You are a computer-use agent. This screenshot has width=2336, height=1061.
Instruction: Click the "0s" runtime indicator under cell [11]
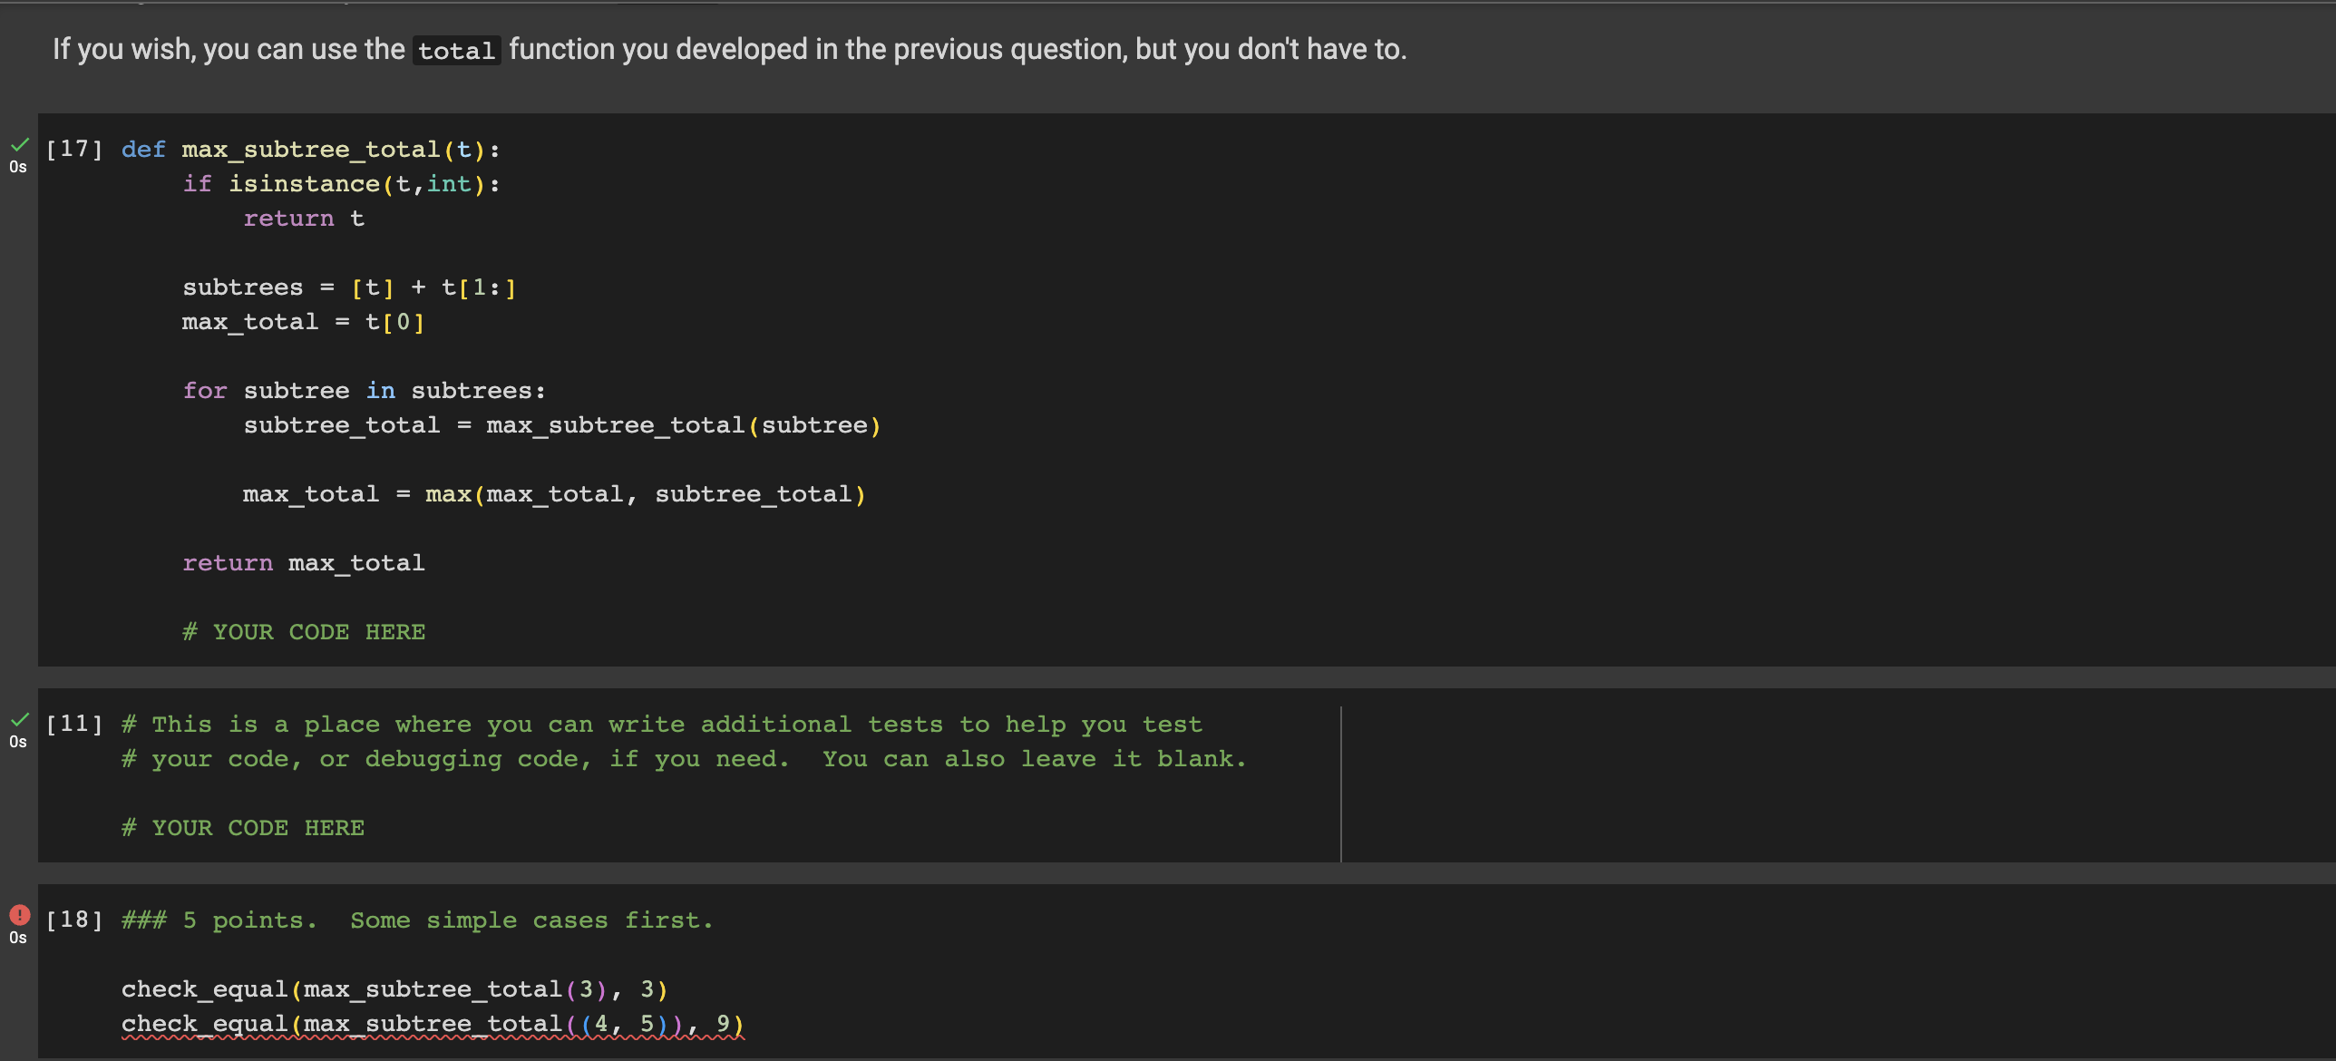click(x=18, y=741)
